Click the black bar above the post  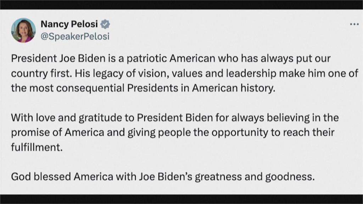[x=181, y=5]
